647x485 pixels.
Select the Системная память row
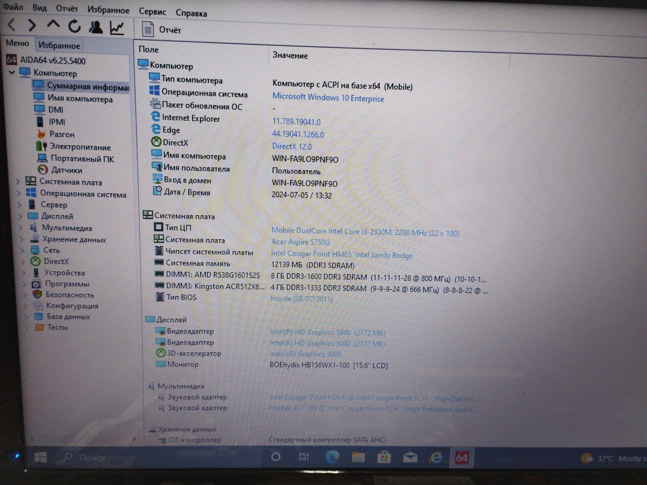(254, 264)
